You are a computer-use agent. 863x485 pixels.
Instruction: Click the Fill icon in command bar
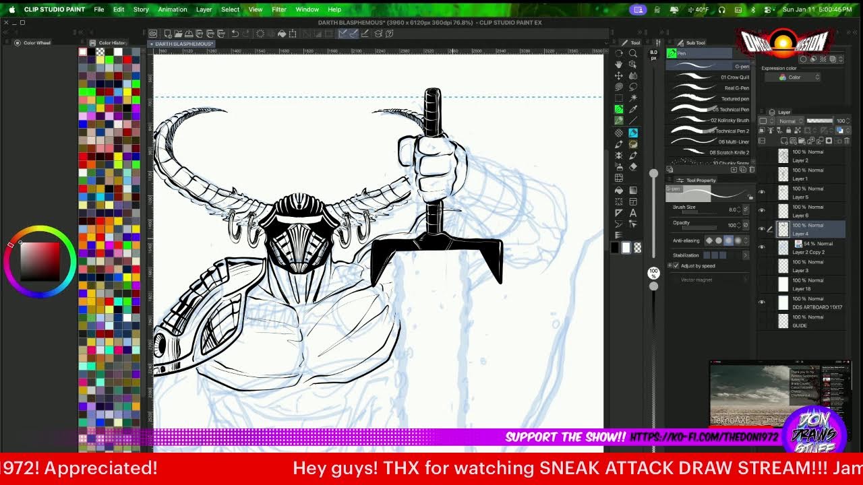(282, 34)
